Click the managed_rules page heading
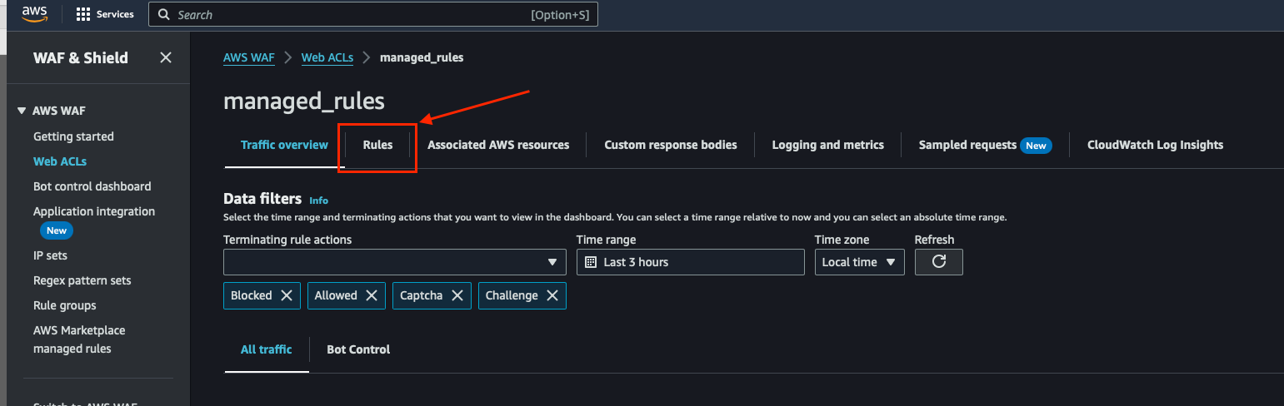The width and height of the screenshot is (1284, 406). click(304, 101)
